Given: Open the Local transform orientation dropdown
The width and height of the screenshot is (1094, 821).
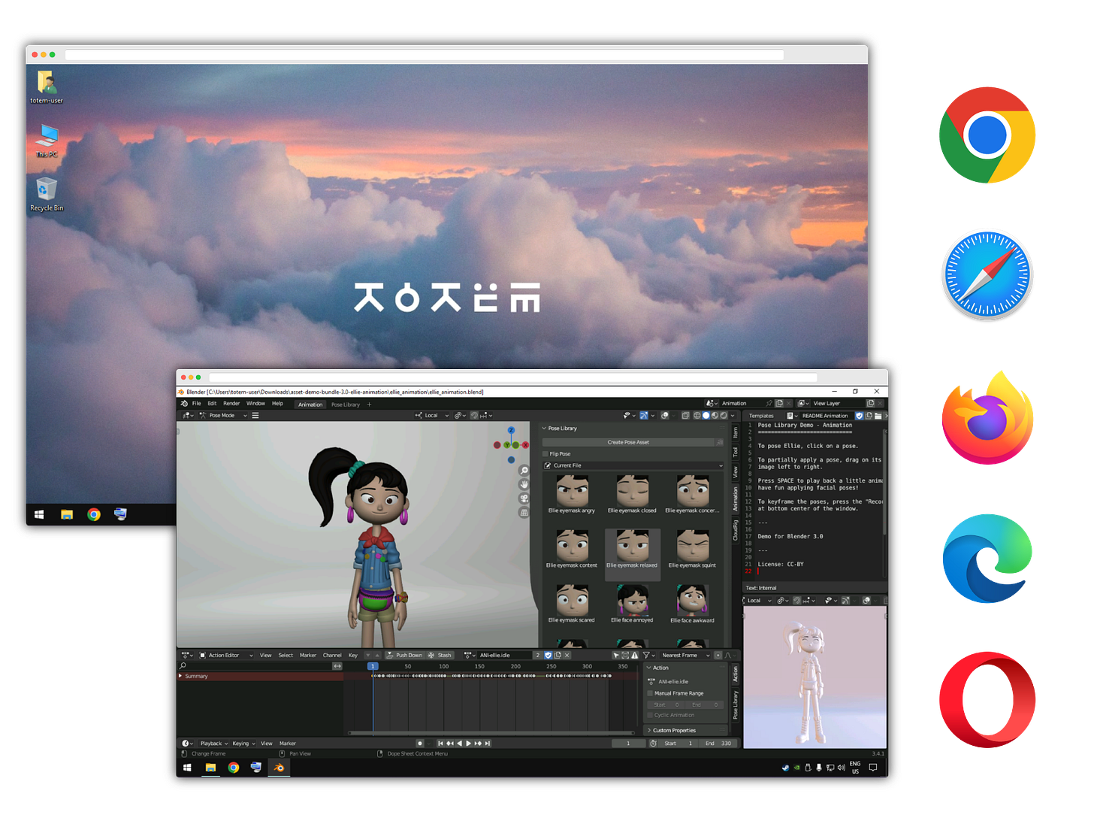Looking at the screenshot, I should click(x=433, y=415).
